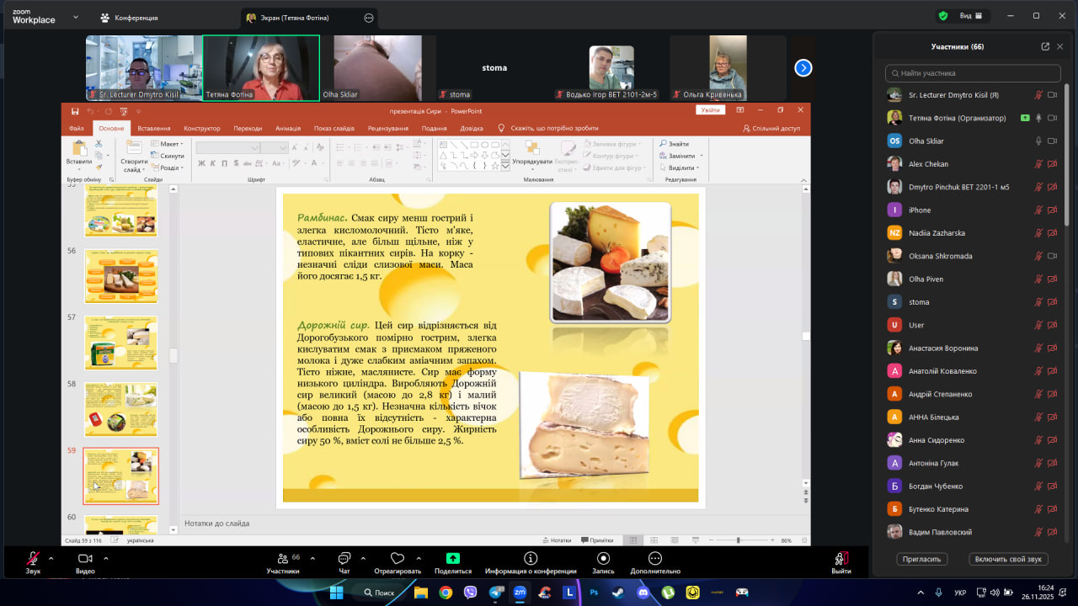Click the green encryption shield icon
This screenshot has height=606, width=1078.
943,16
